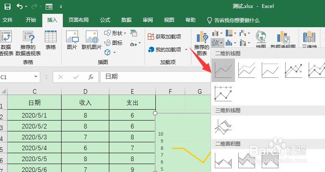The image size is (325, 172).
Task: Click the 告诉我你想要做什么 search box
Action: point(233,21)
